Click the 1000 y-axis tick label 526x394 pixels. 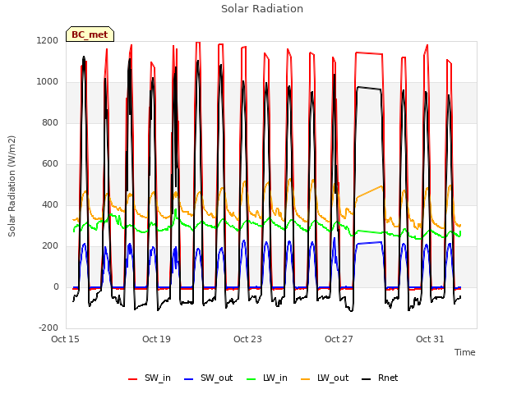(x=48, y=82)
